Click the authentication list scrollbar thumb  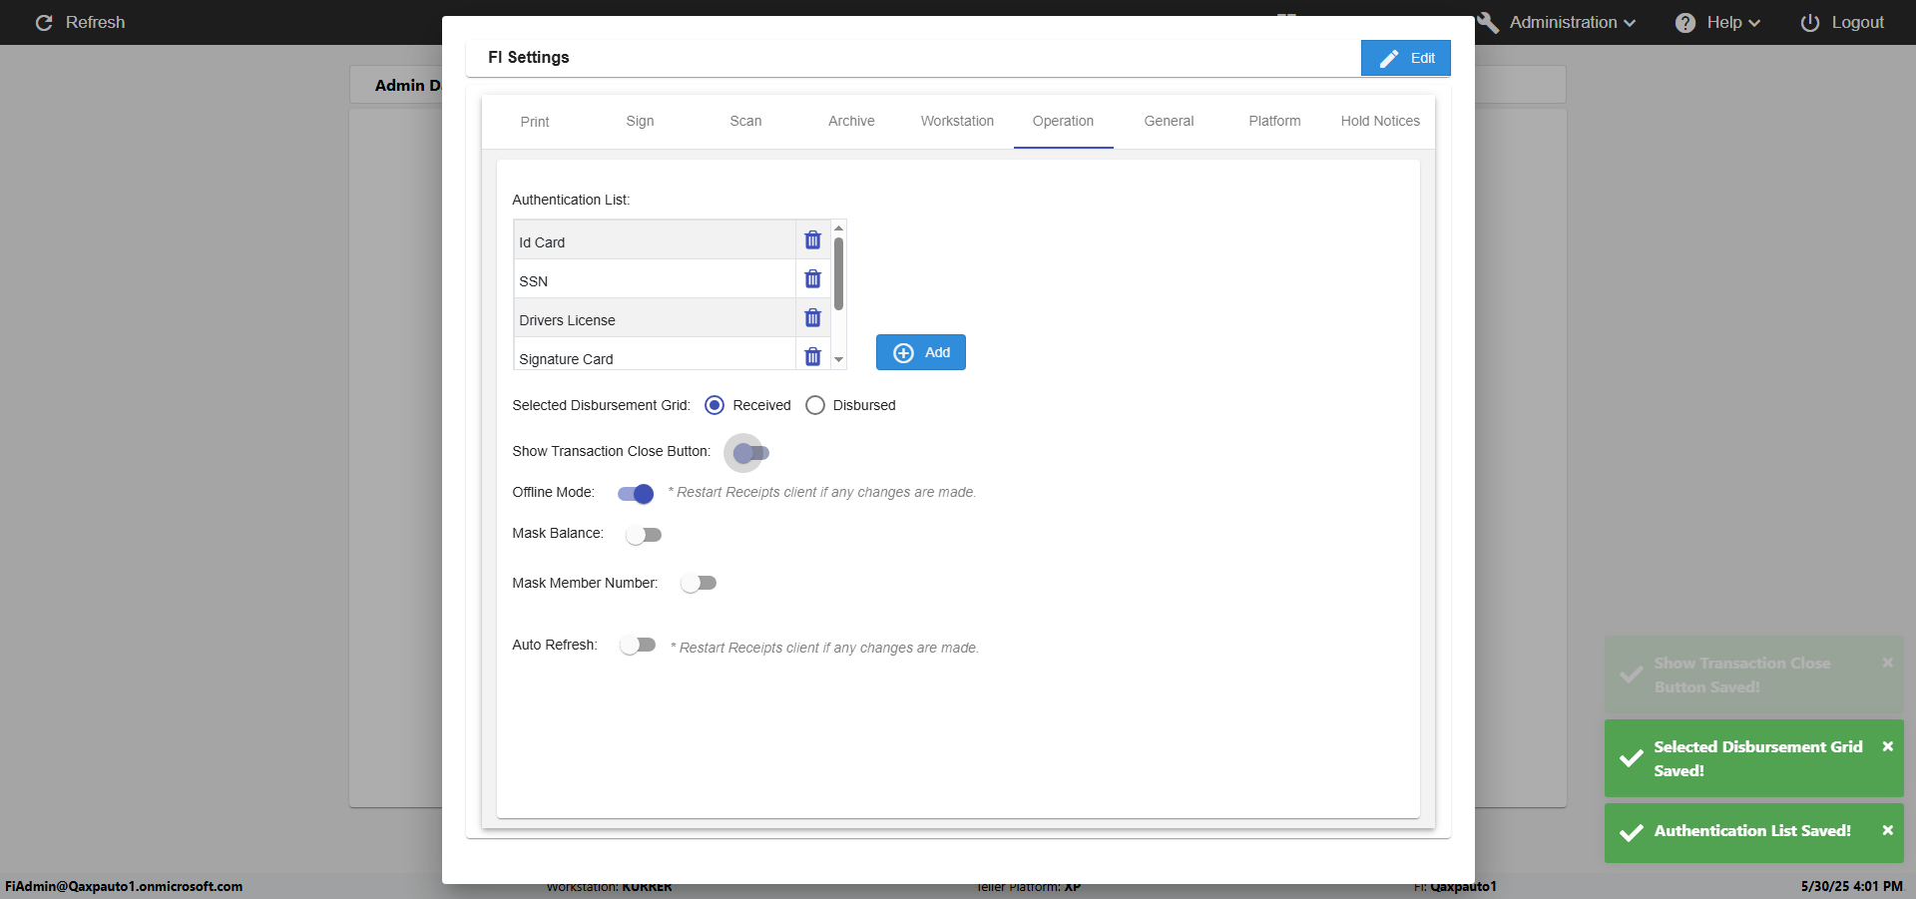(838, 273)
